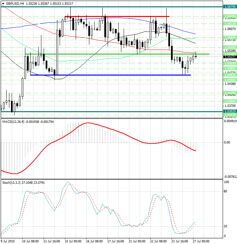Click the 27 Jul 00:00 time label
Image resolution: width=237 pixels, height=244 pixels.
tap(201, 241)
